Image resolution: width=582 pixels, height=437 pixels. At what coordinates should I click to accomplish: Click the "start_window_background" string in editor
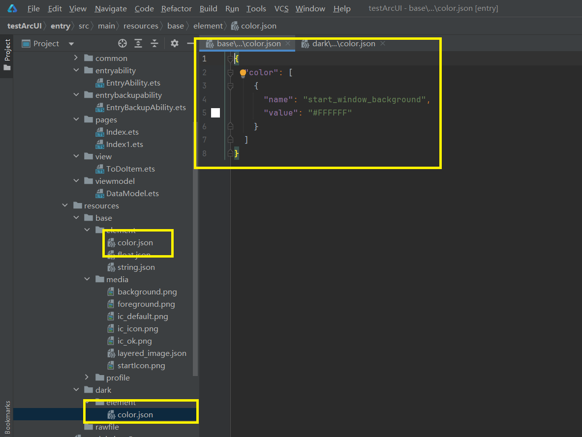[364, 99]
